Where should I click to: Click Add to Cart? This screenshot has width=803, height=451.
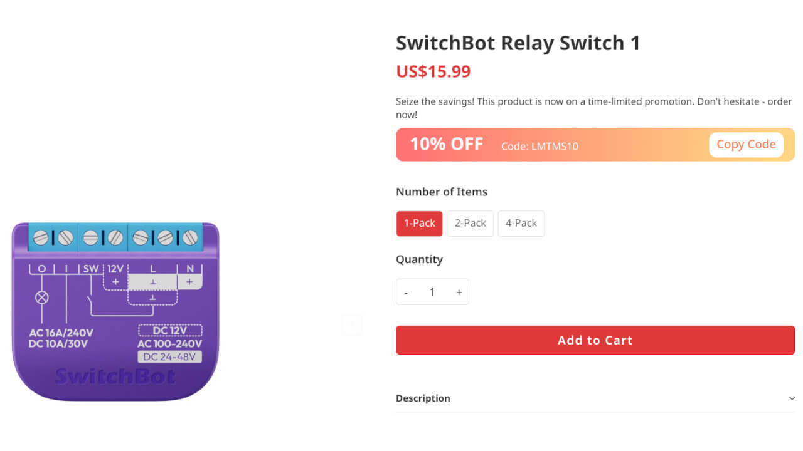[x=595, y=340]
